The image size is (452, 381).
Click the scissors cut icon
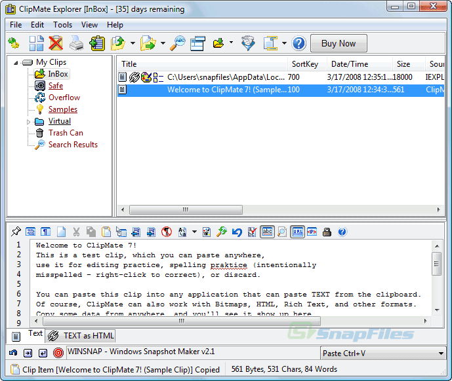coord(76,232)
